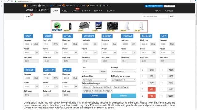
Task: Click the Monero icon beside $37.96
Action: tap(64, 5)
